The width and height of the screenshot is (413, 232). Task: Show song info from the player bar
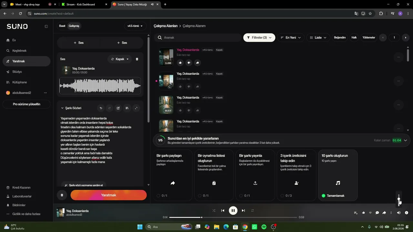(407, 213)
